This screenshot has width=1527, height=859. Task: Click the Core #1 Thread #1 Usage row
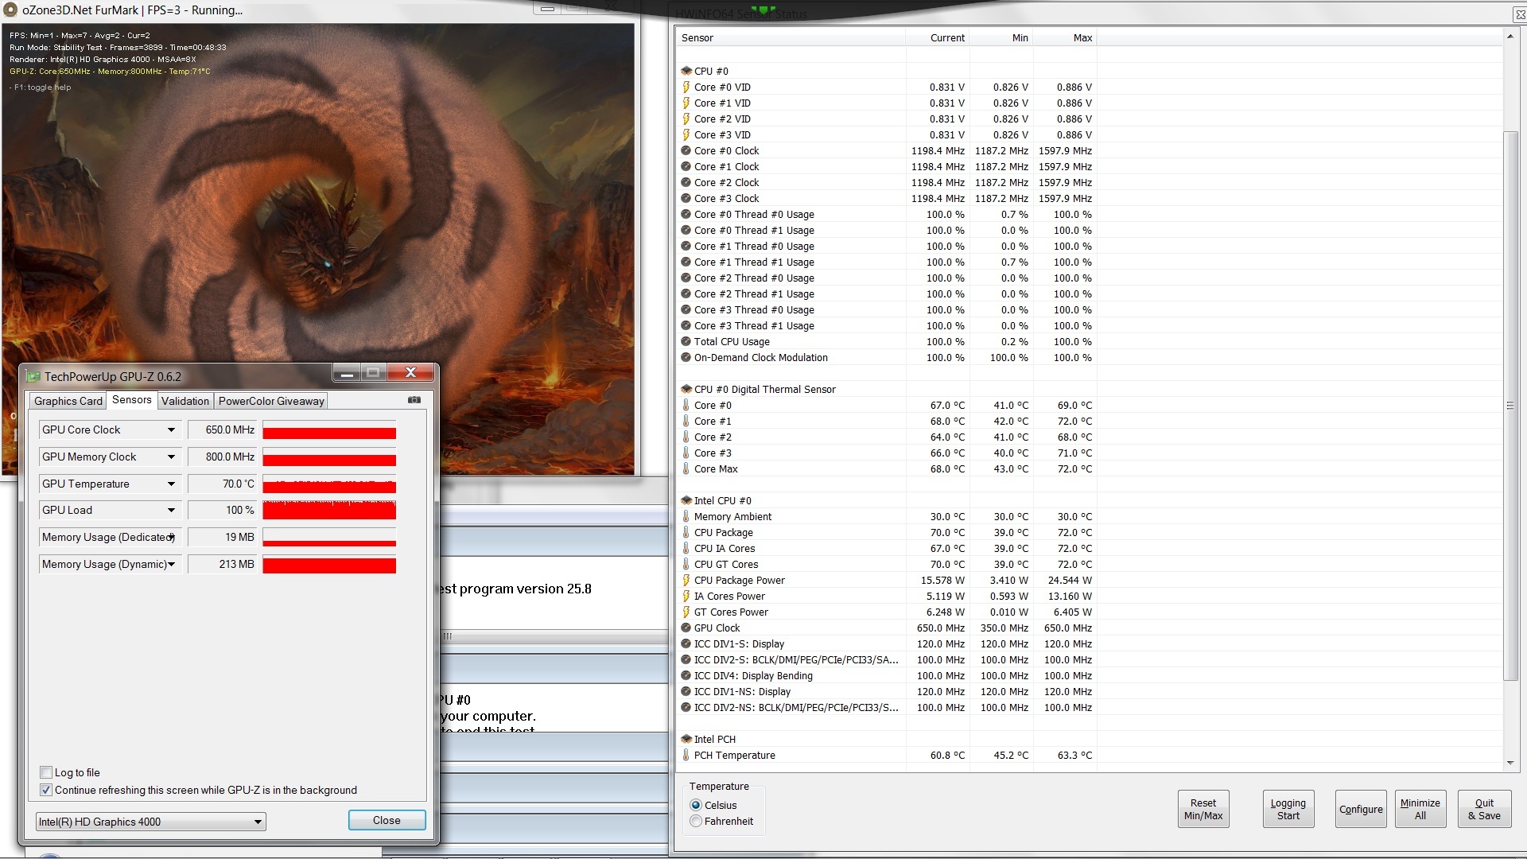point(887,262)
